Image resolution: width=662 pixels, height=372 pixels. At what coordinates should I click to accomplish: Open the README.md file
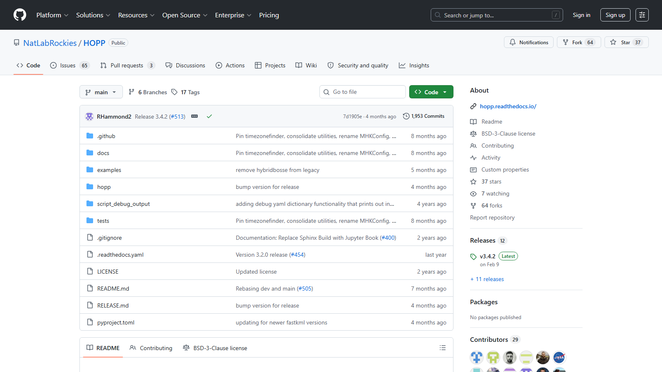tap(113, 289)
